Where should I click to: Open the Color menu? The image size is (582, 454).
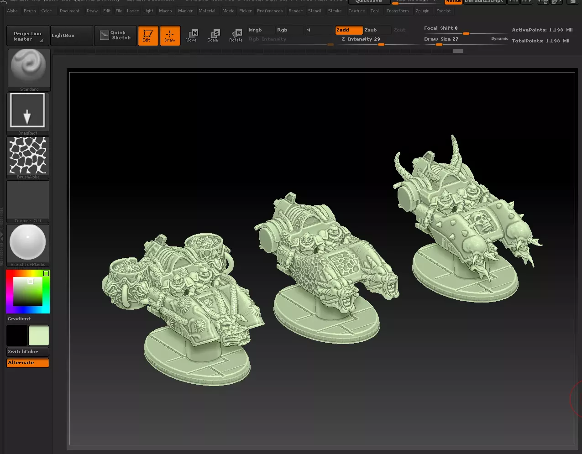coord(47,11)
